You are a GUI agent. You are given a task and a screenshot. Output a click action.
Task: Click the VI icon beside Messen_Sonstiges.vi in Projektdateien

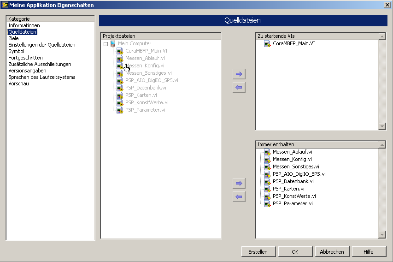pyautogui.click(x=120, y=73)
